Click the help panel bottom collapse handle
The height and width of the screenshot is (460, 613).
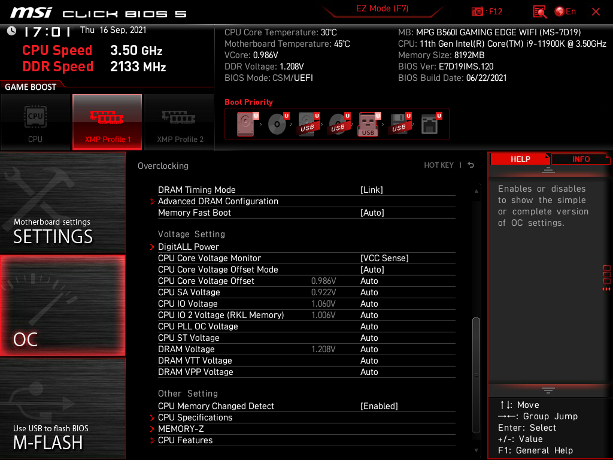pyautogui.click(x=548, y=391)
